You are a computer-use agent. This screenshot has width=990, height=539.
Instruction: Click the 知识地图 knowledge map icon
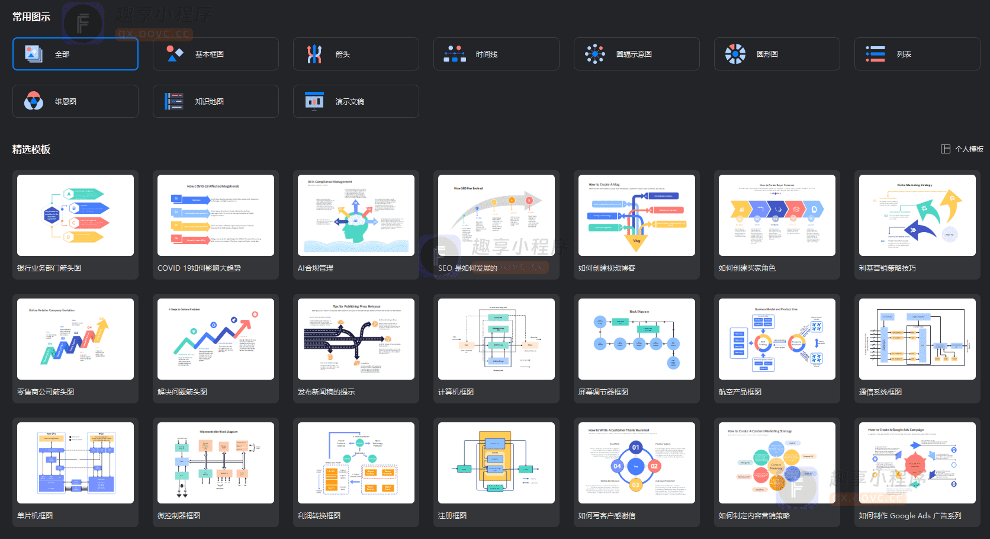pos(174,101)
